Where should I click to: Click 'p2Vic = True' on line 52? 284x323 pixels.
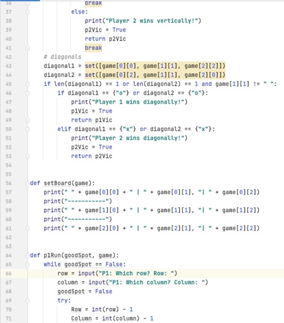point(92,147)
